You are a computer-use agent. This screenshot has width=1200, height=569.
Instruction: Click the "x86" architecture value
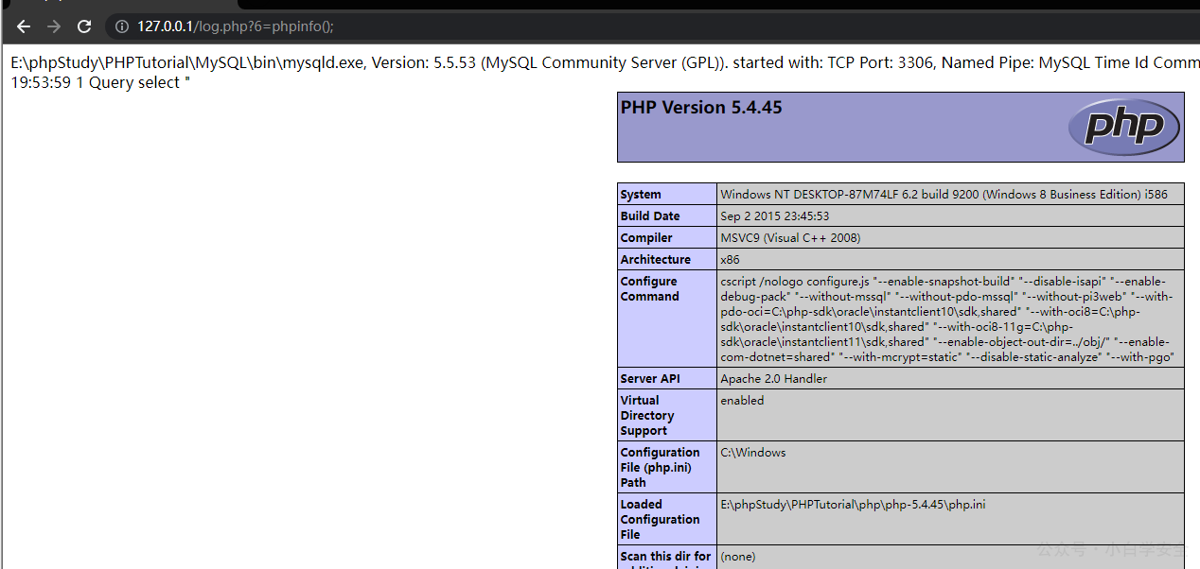pyautogui.click(x=731, y=260)
